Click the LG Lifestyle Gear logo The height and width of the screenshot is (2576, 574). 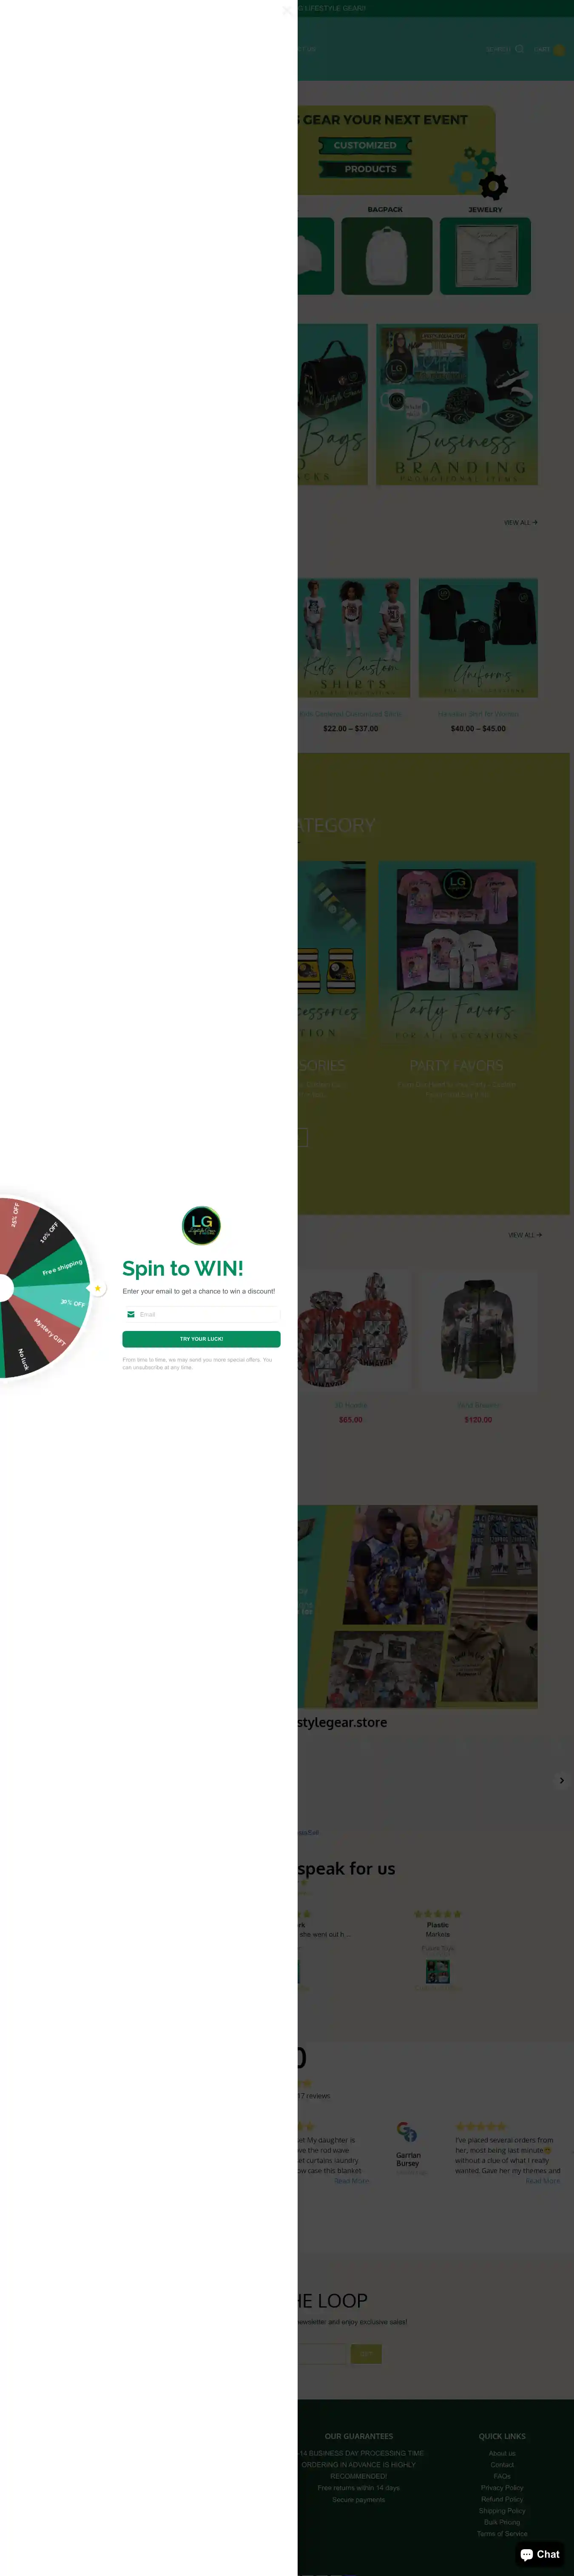tap(201, 1225)
